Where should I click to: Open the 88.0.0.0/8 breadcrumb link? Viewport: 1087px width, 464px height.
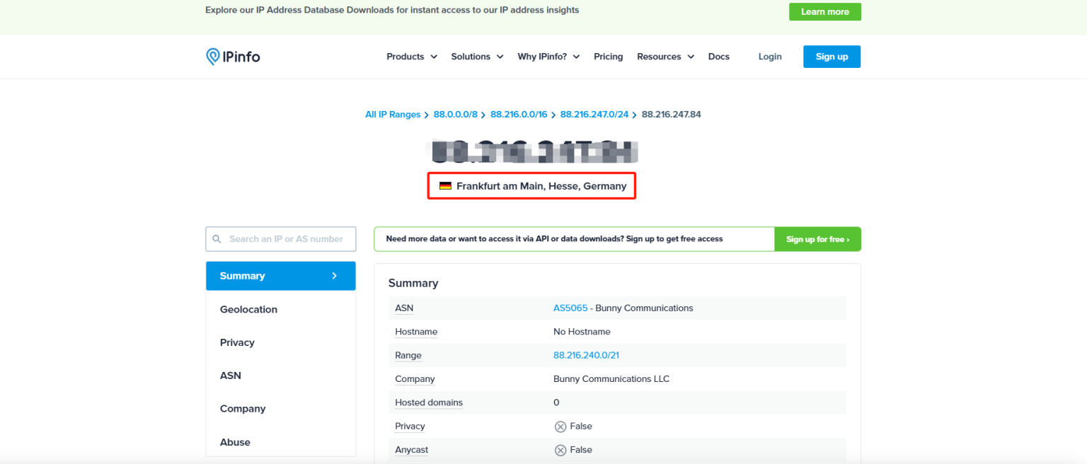[456, 115]
